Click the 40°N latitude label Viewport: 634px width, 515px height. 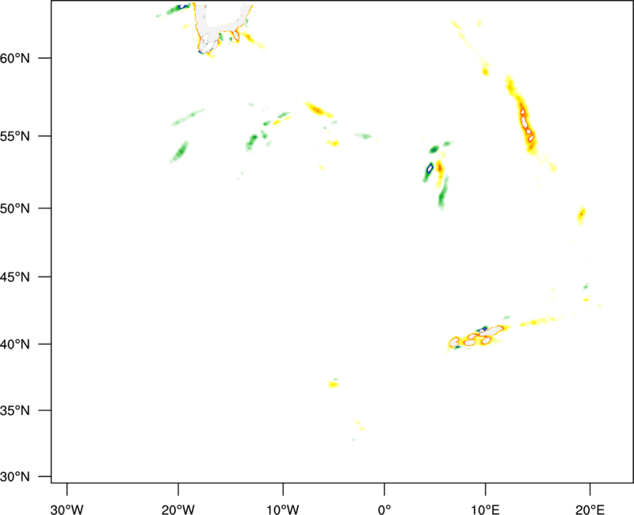(x=15, y=345)
